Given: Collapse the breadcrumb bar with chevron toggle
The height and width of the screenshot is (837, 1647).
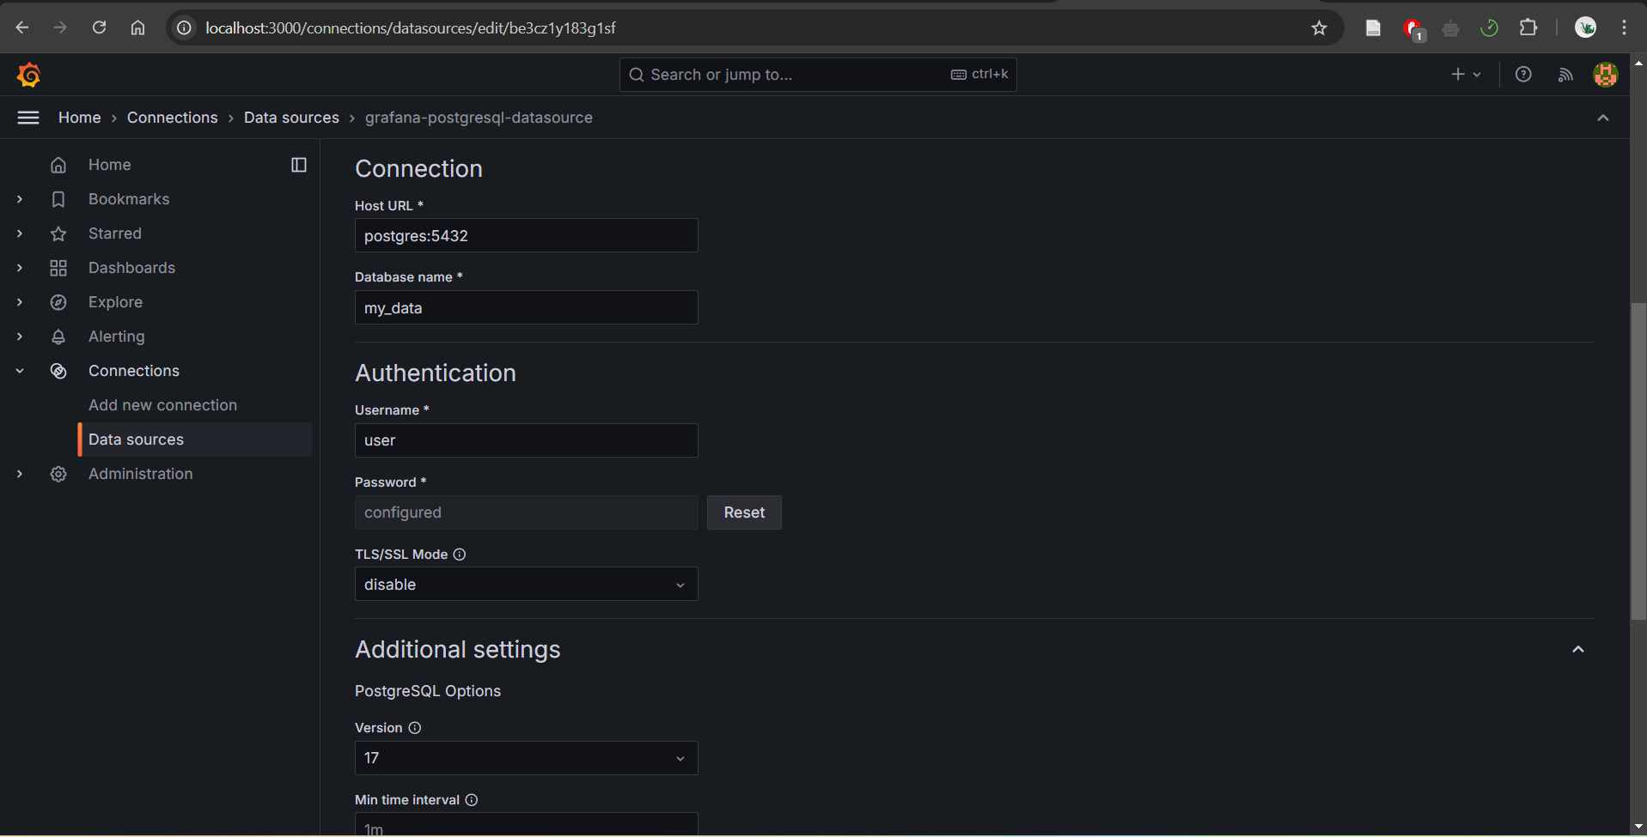Looking at the screenshot, I should pyautogui.click(x=1603, y=118).
